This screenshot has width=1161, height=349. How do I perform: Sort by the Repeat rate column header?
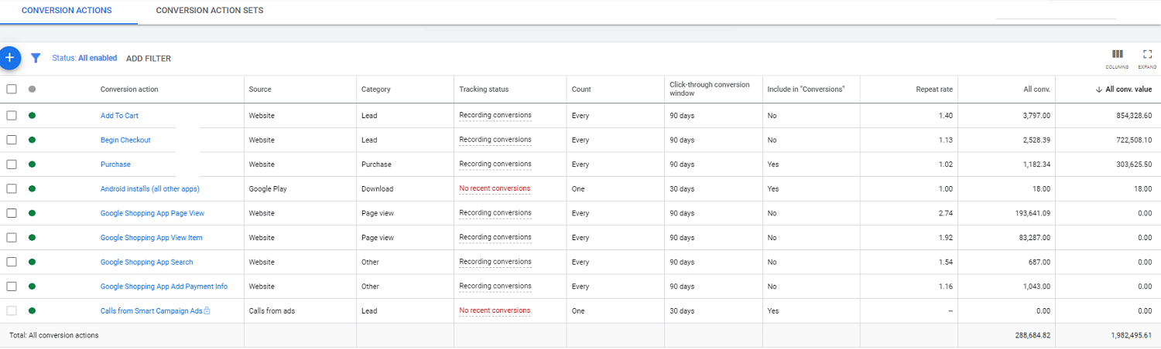coord(934,90)
